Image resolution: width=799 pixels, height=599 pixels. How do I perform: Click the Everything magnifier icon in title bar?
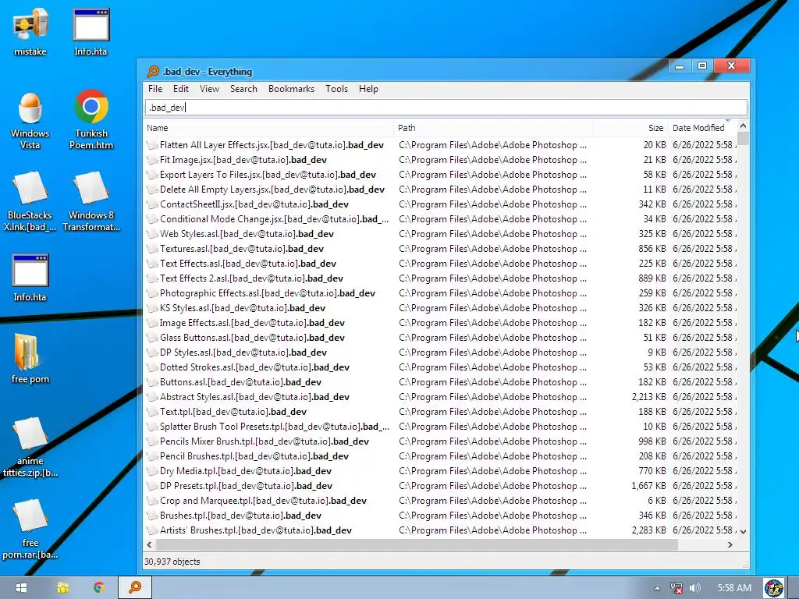152,71
